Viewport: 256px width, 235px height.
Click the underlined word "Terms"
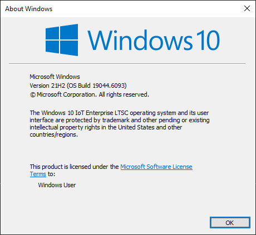[x=38, y=174]
